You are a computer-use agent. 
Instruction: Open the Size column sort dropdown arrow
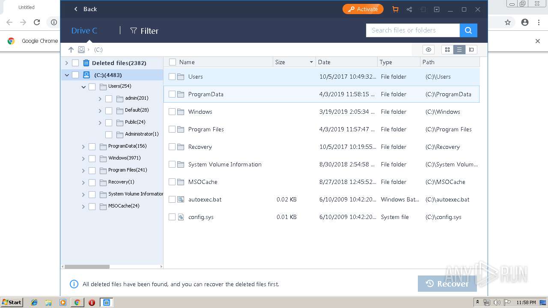(x=311, y=62)
